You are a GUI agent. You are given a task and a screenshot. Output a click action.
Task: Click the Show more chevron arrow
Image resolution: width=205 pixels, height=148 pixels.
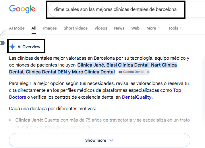point(111,140)
